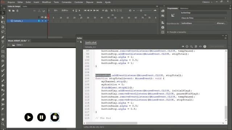The image size is (232, 130).
Task: Switch to Biblioteca tab
Action: (184, 8)
